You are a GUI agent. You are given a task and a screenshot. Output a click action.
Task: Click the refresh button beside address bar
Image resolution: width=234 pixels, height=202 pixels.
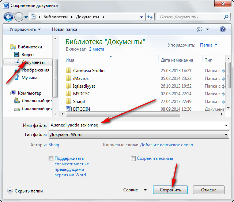pyautogui.click(x=150, y=17)
